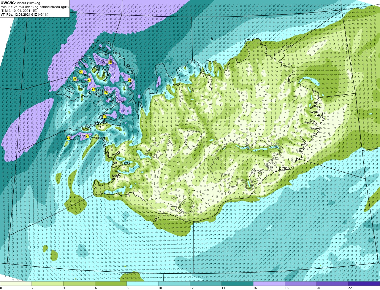Click the legend scale number 0
Screen dimensions: 380x290
pyautogui.click(x=1, y=288)
